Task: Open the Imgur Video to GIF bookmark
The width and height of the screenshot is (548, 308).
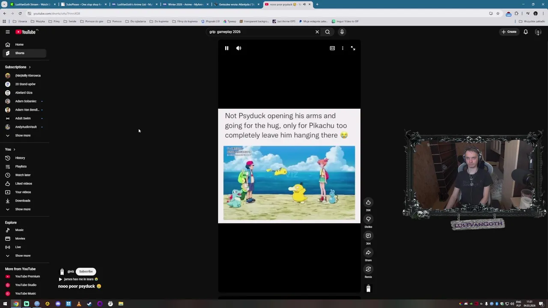Action: coord(345,21)
